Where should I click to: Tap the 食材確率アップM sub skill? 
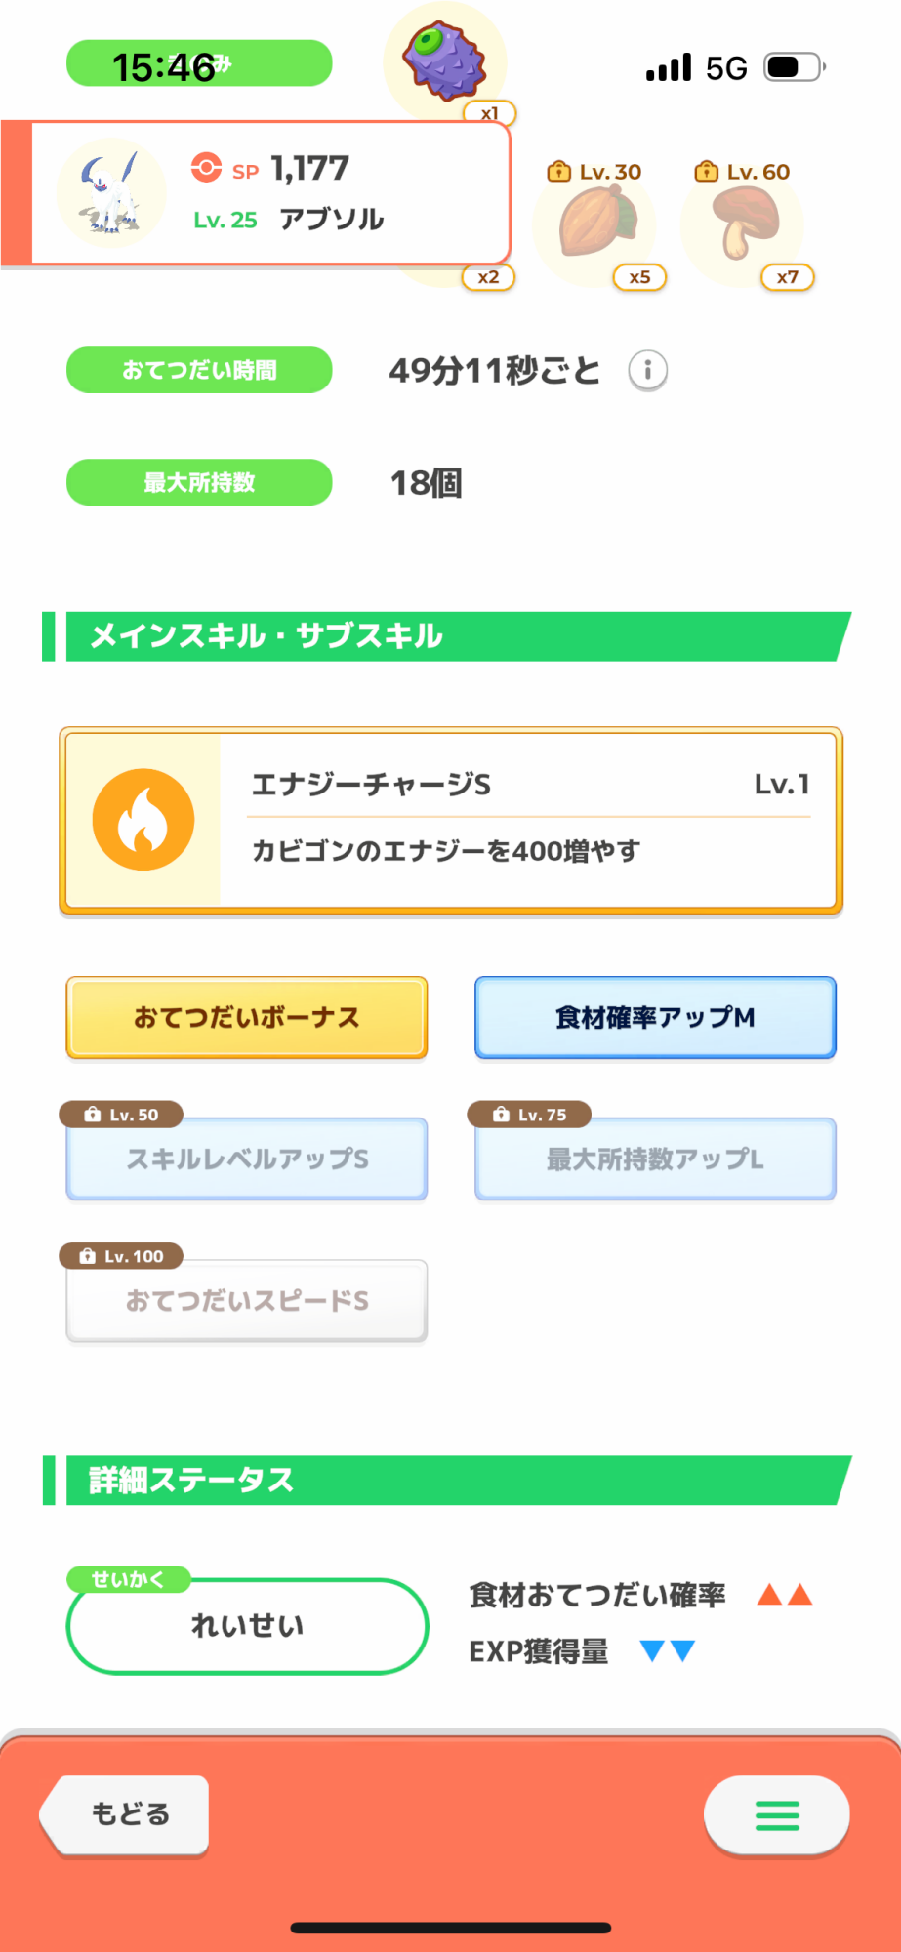[x=655, y=1017]
